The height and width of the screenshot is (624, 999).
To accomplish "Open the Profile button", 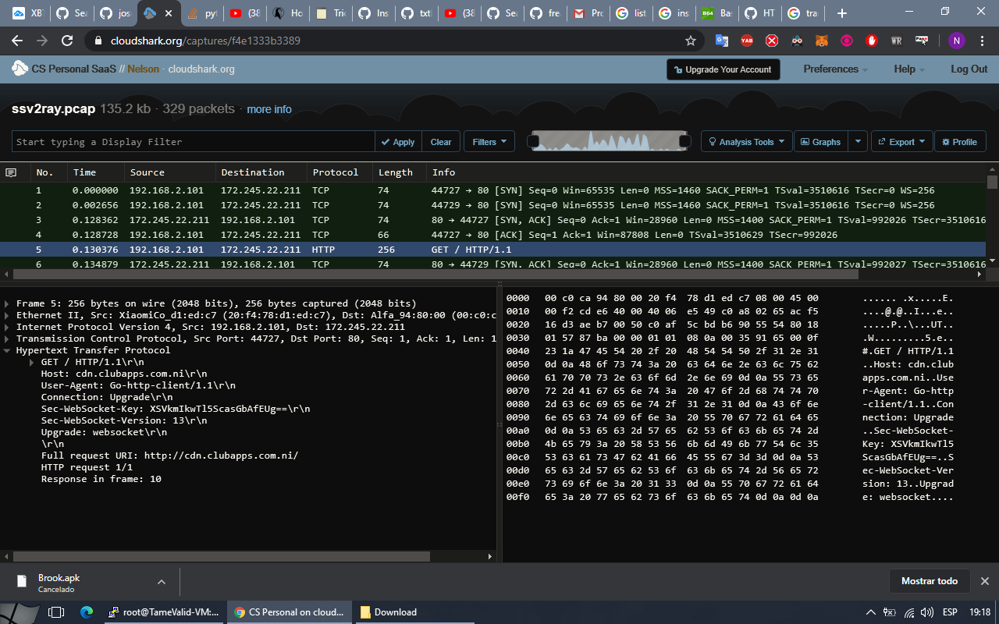I will coord(960,142).
